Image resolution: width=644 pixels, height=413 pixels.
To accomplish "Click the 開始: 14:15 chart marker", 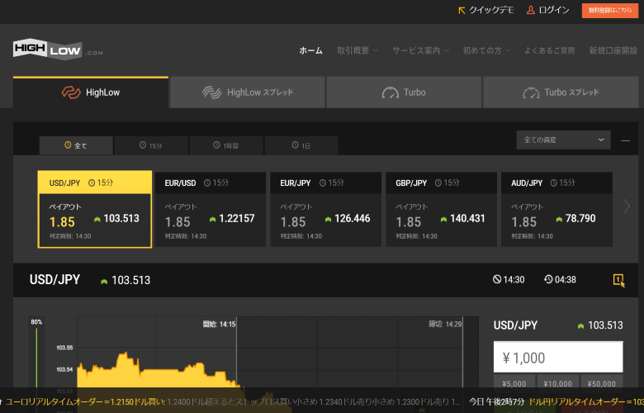I will click(x=220, y=325).
